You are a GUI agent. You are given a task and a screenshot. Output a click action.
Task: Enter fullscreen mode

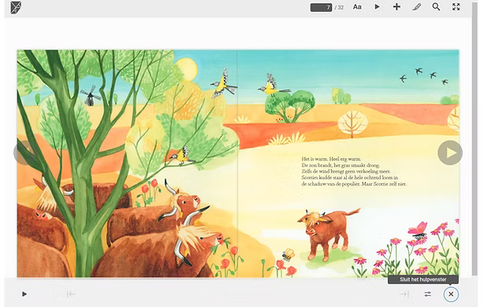point(456,7)
